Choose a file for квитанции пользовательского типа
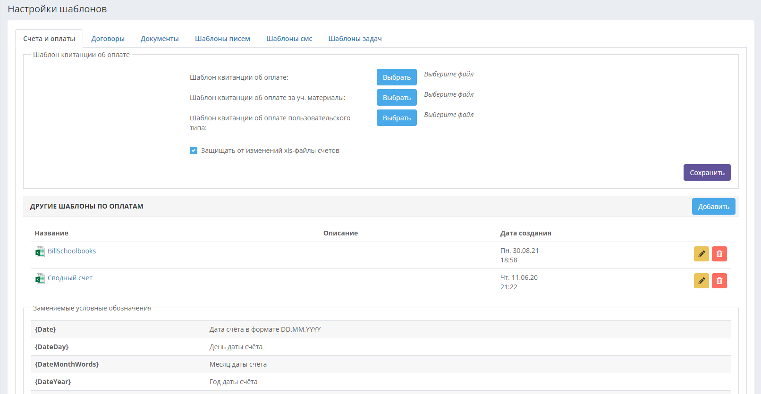Image resolution: width=761 pixels, height=394 pixels. click(397, 118)
